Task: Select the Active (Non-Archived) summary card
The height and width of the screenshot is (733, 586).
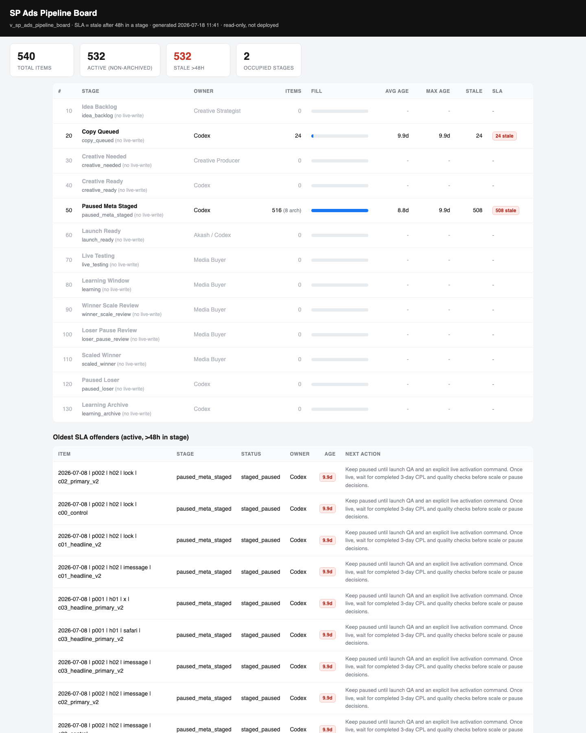Action: pyautogui.click(x=120, y=60)
